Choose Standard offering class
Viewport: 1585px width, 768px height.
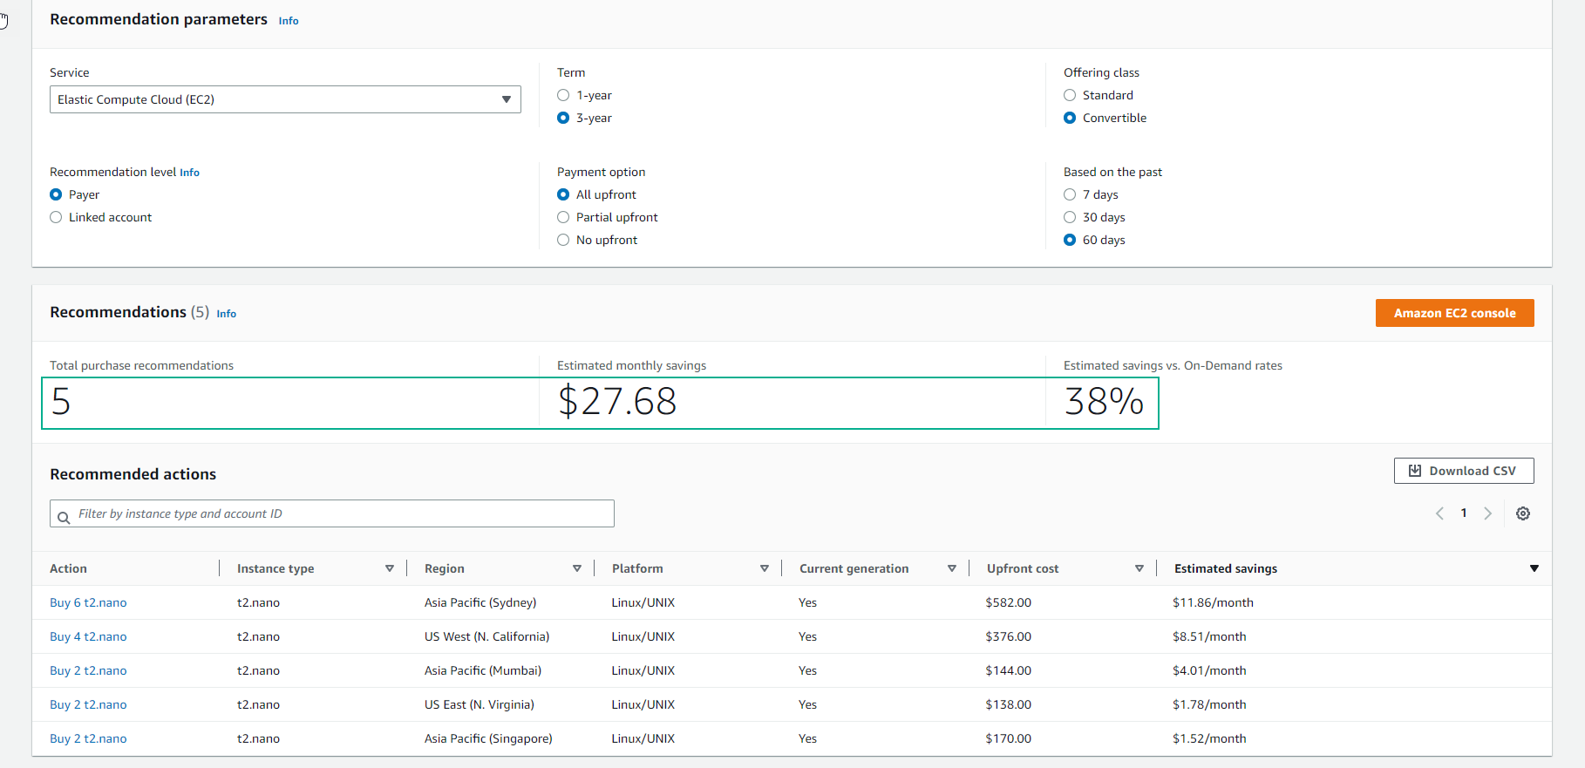[1070, 95]
